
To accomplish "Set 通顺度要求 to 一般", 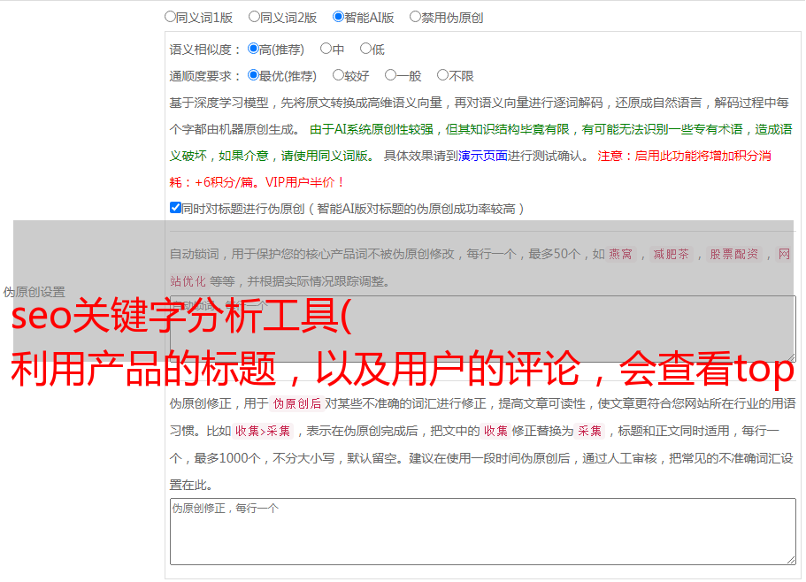I will click(x=390, y=75).
